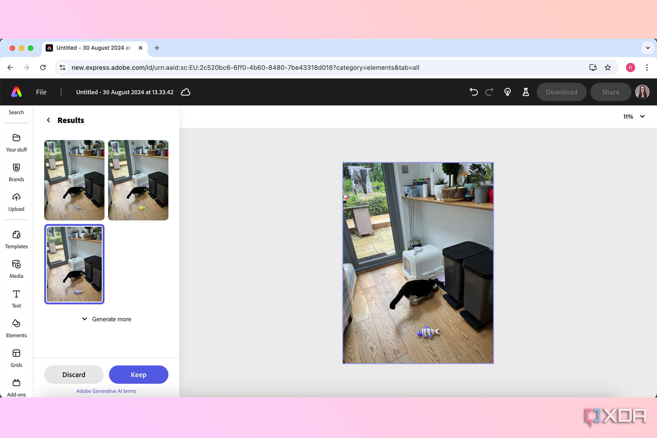
Task: Open the lightbulb help icon
Action: click(507, 92)
